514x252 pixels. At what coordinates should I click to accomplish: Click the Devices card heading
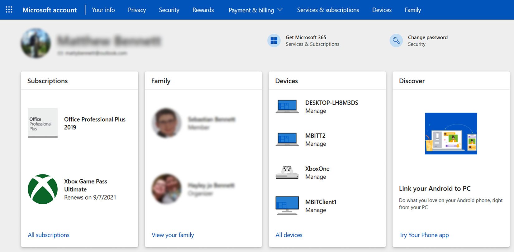[x=287, y=81]
